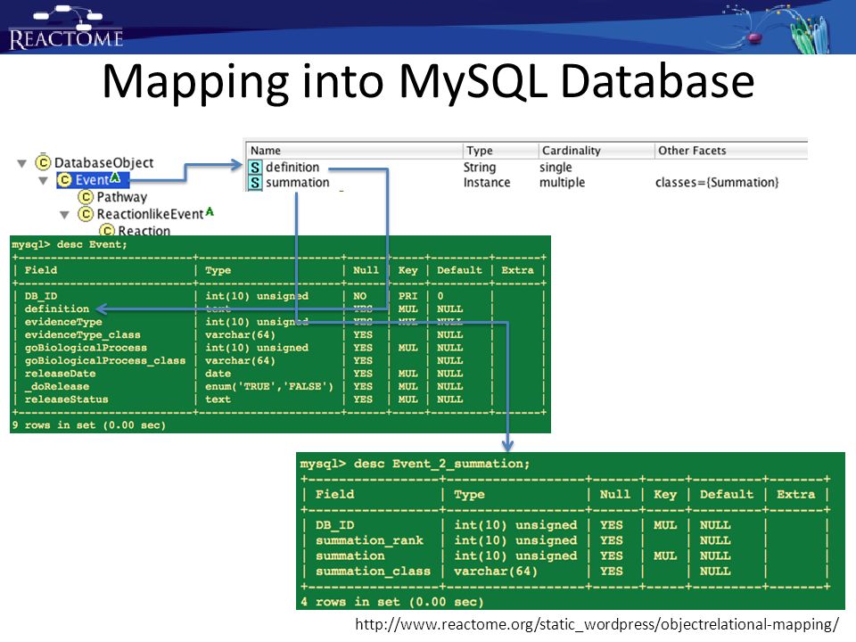
Task: Open the reactome.org object-relational mapping URL
Action: point(597,624)
